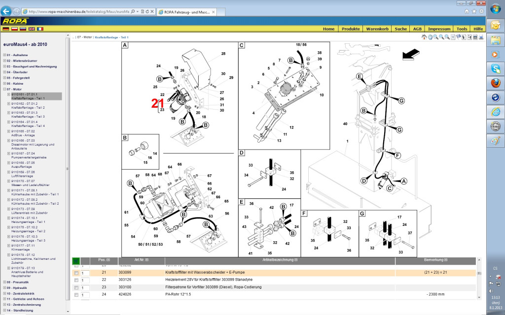
Task: Open the Warenkorb menu item
Action: pyautogui.click(x=377, y=29)
